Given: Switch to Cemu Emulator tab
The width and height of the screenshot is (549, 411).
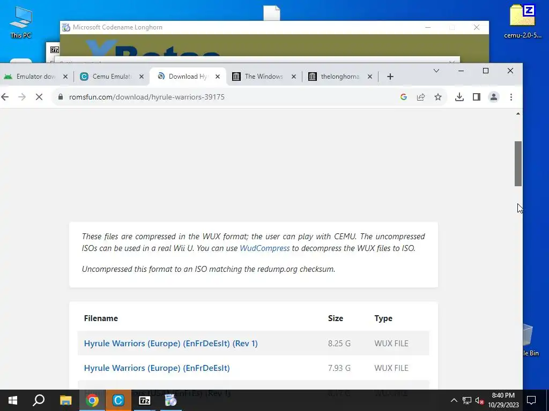Looking at the screenshot, I should point(112,77).
